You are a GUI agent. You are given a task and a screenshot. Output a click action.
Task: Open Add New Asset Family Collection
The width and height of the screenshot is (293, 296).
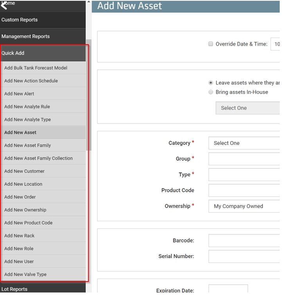coord(43,158)
